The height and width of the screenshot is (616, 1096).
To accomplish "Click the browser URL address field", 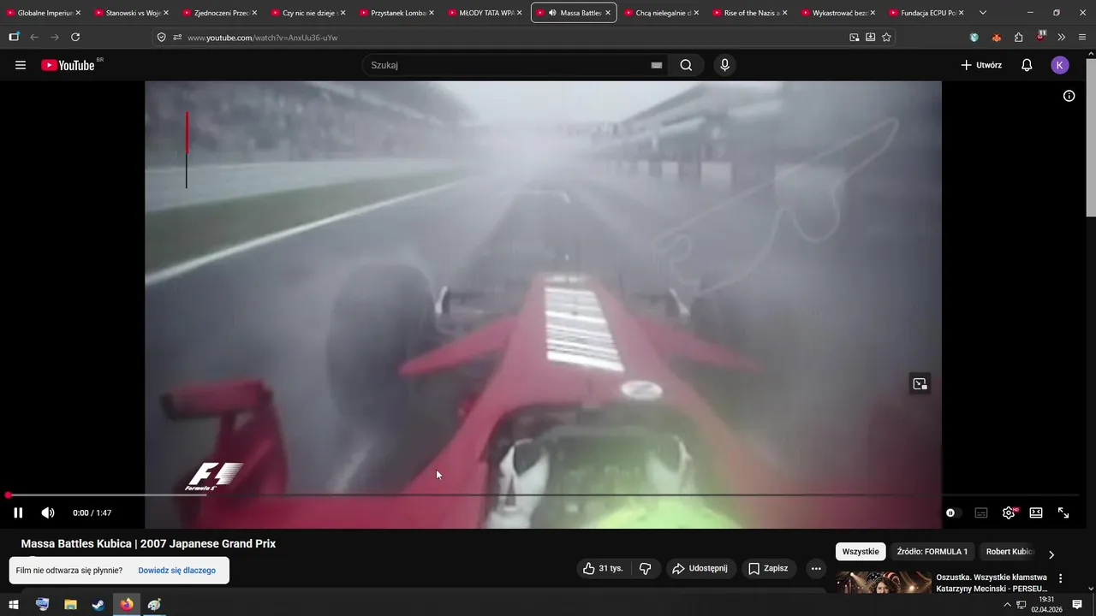I will pyautogui.click(x=514, y=38).
